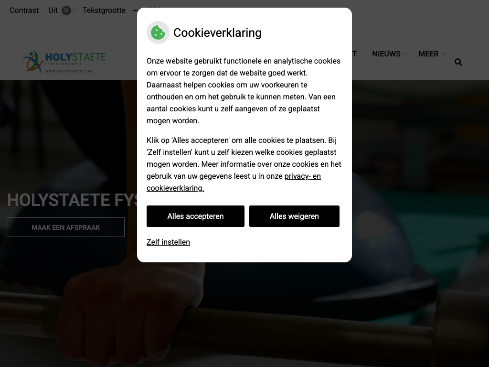Toggle the Contrast switch
Viewport: 489px width, 367px height.
click(x=69, y=11)
